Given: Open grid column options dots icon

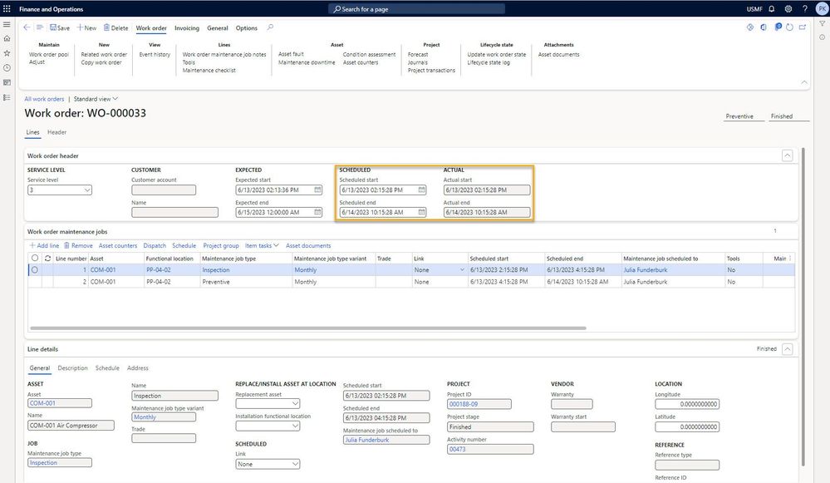Looking at the screenshot, I should point(790,259).
